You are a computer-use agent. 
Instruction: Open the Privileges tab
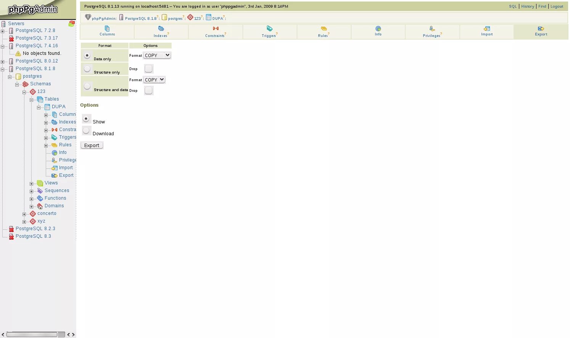pos(432,31)
